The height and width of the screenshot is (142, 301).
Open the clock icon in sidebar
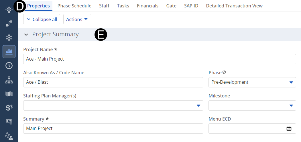tap(9, 65)
